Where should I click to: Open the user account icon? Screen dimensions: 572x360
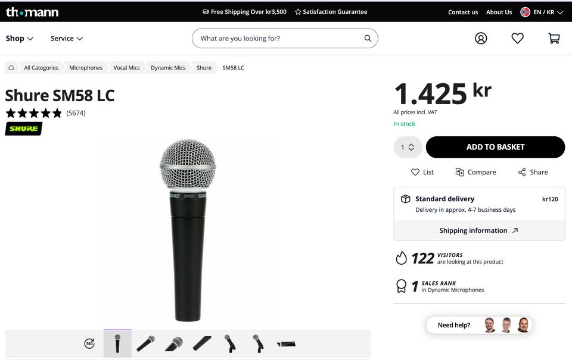481,38
